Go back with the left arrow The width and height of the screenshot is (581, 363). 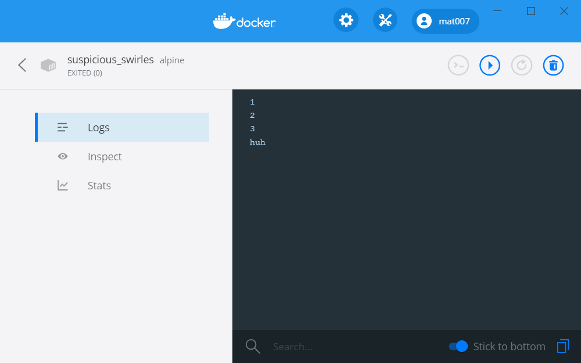coord(22,65)
